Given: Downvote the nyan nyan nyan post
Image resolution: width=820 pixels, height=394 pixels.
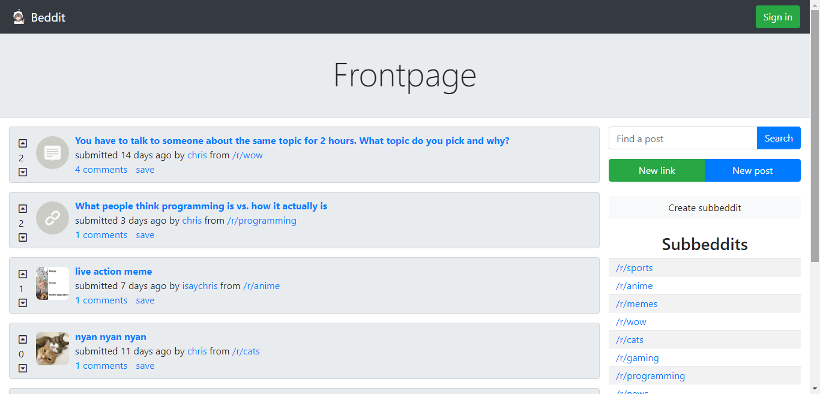Looking at the screenshot, I should point(23,368).
